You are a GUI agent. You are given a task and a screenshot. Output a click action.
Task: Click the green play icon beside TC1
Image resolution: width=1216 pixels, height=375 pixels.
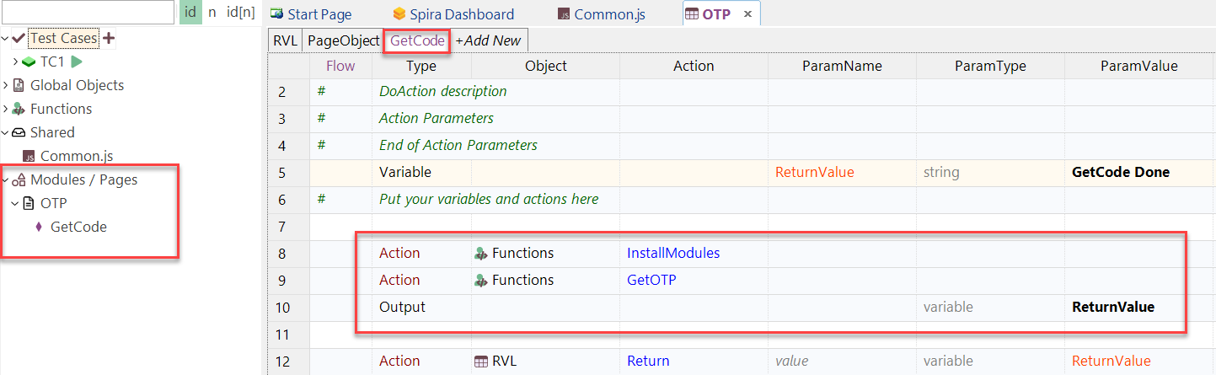pyautogui.click(x=77, y=62)
